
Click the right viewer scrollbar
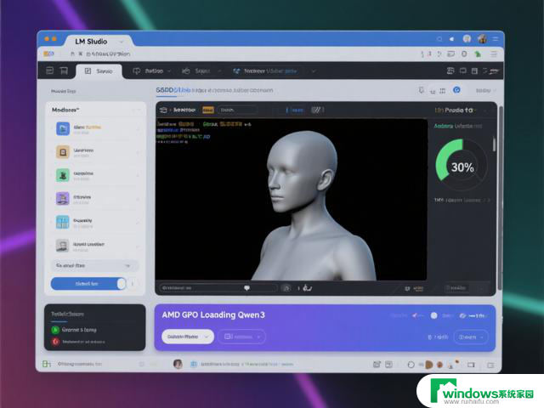pyautogui.click(x=500, y=198)
